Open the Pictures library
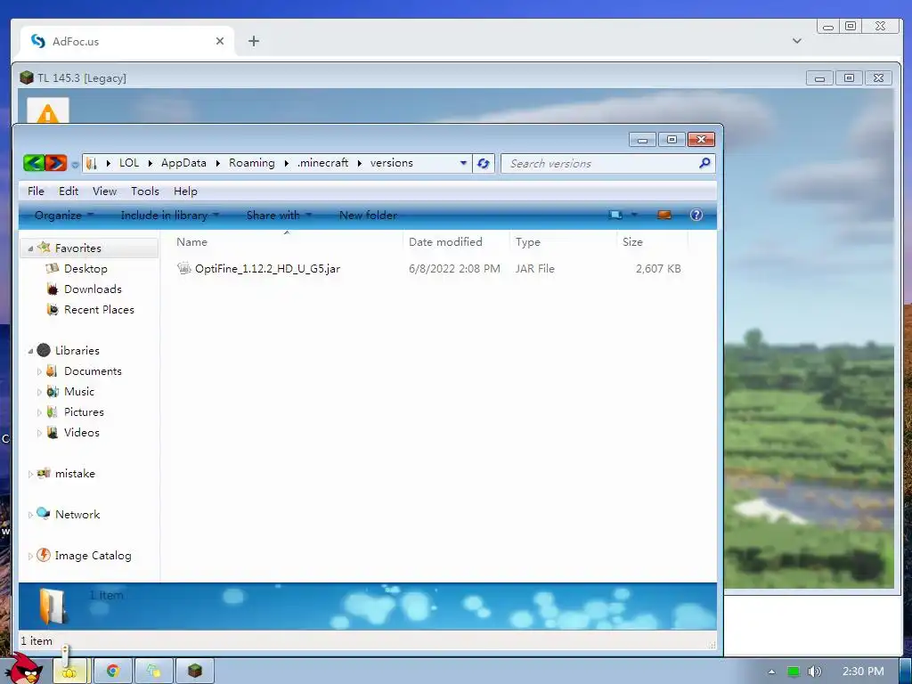The width and height of the screenshot is (912, 684). (84, 411)
